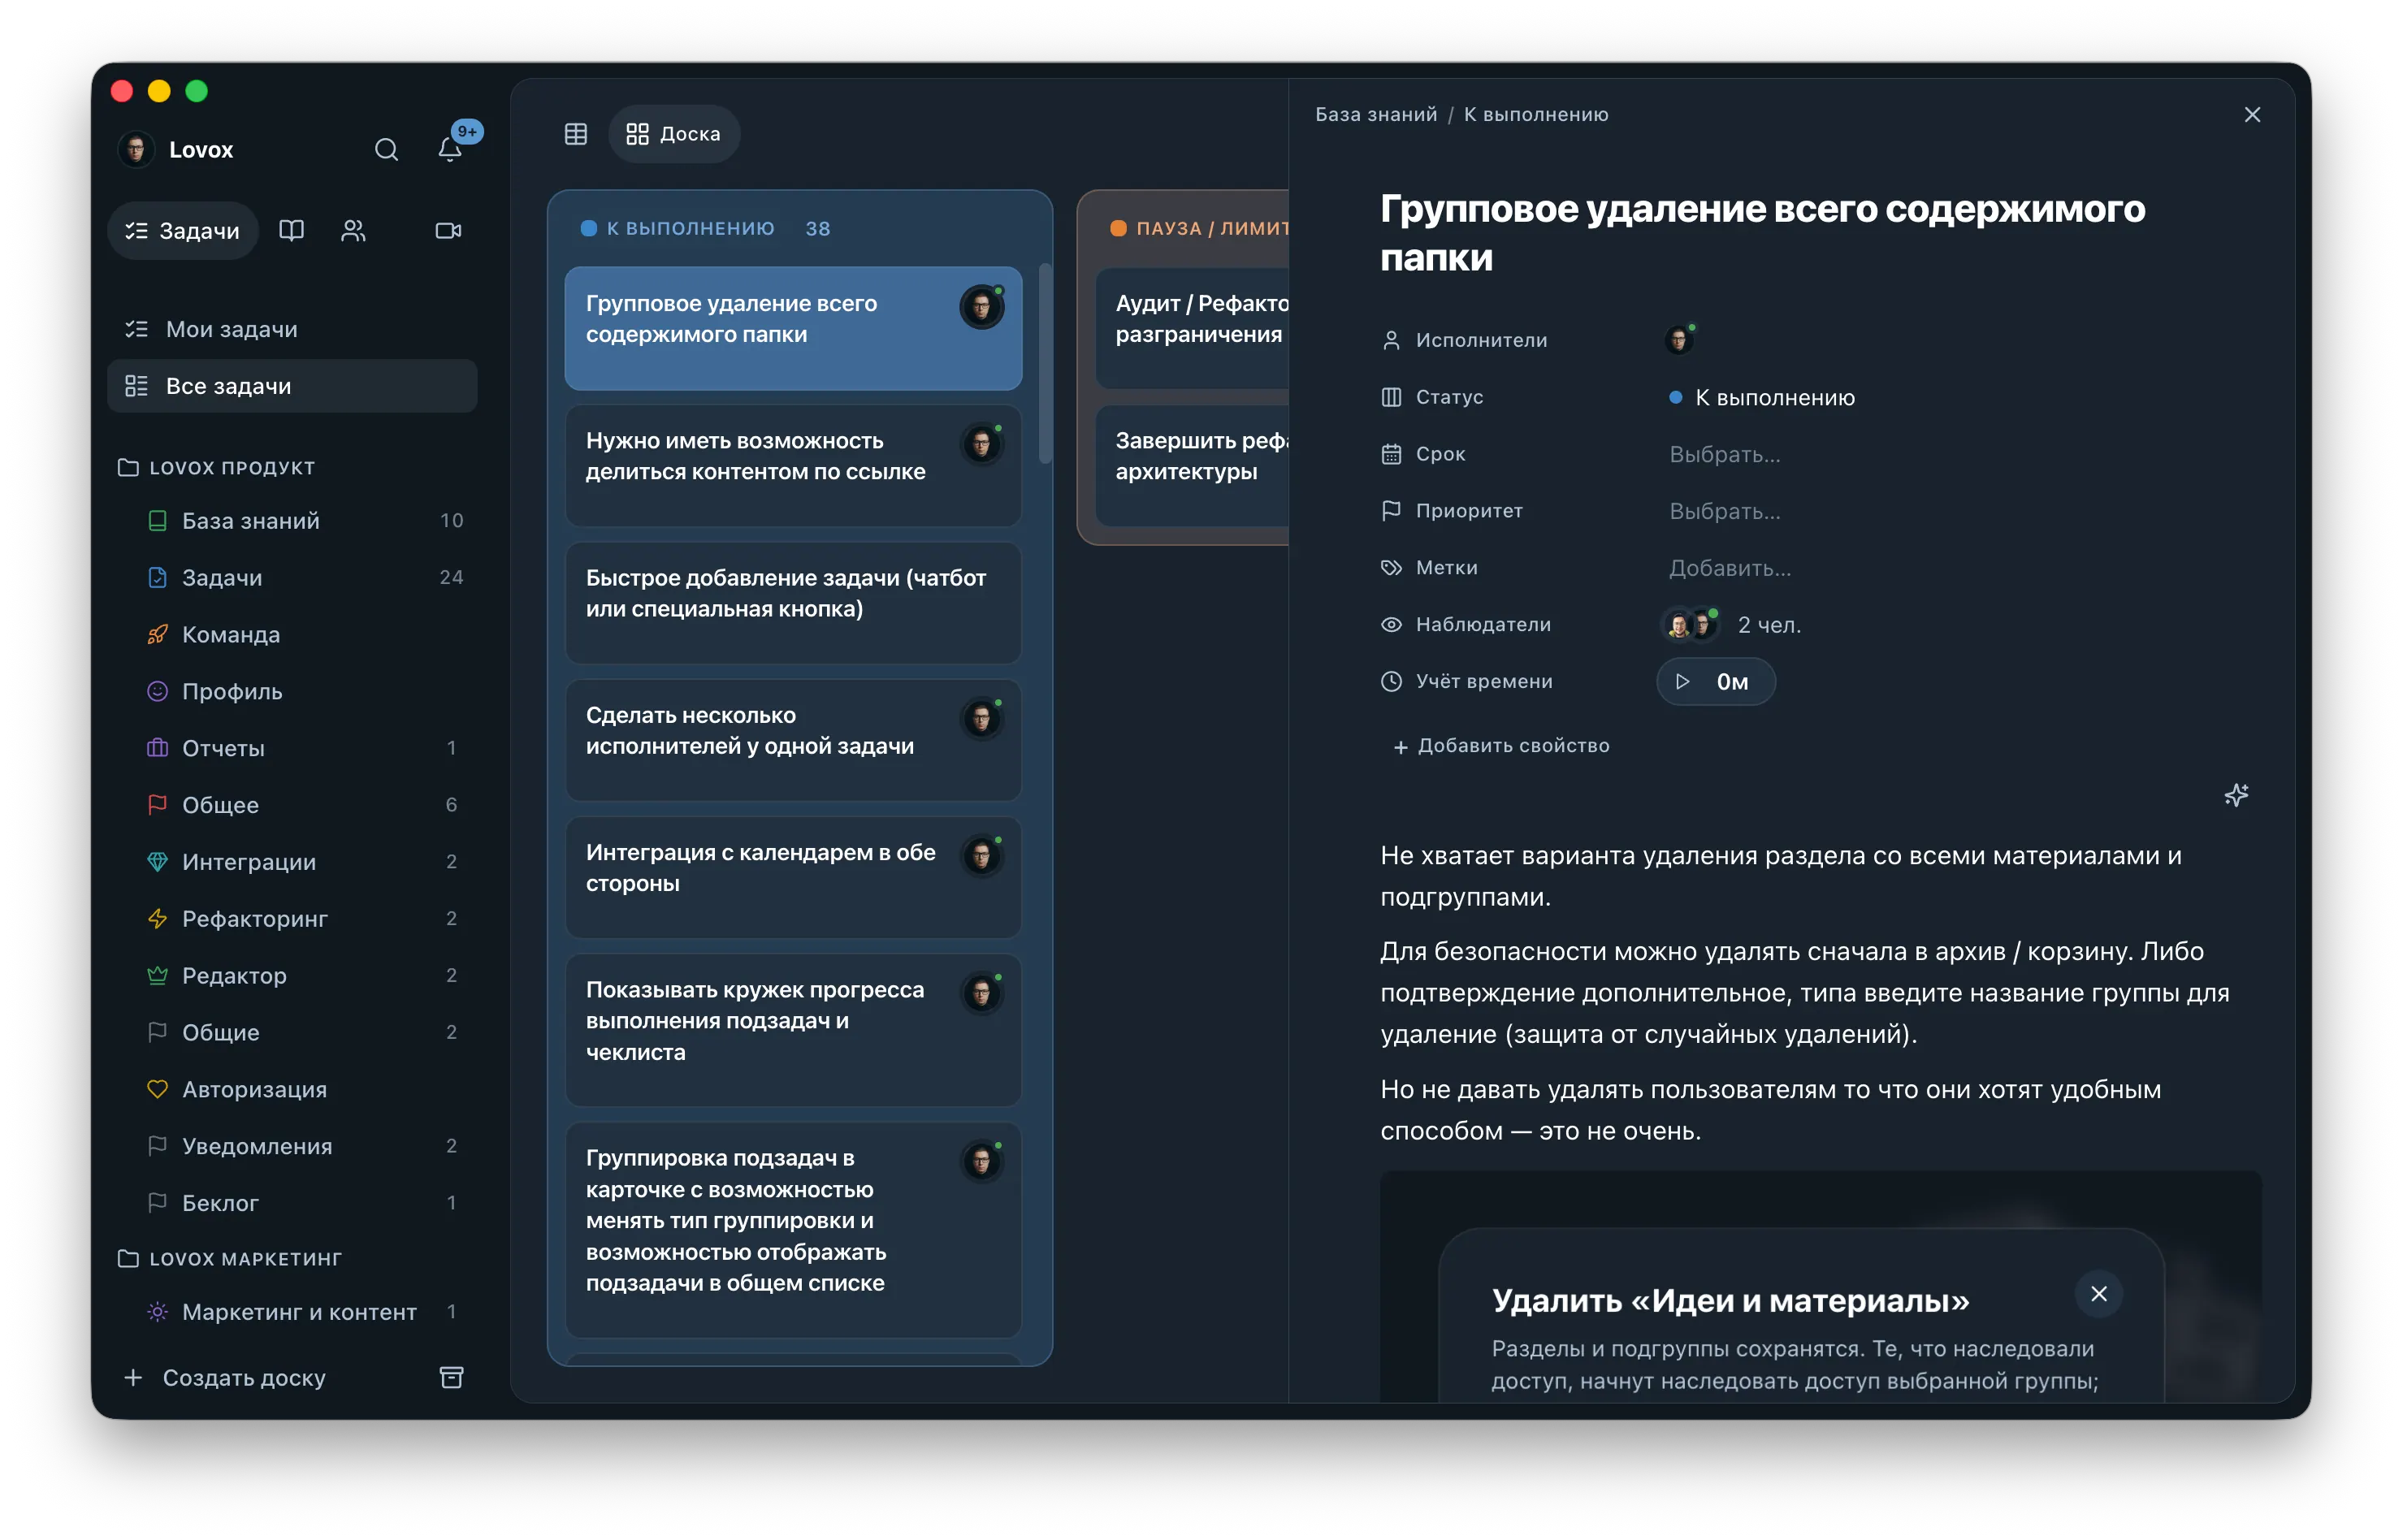
Task: Open the knowledge base book icon
Action: click(x=291, y=231)
